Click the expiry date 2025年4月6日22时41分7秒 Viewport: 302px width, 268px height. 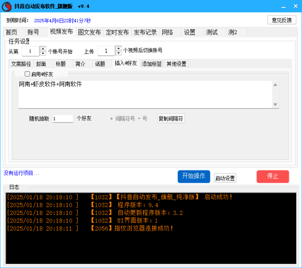point(63,21)
